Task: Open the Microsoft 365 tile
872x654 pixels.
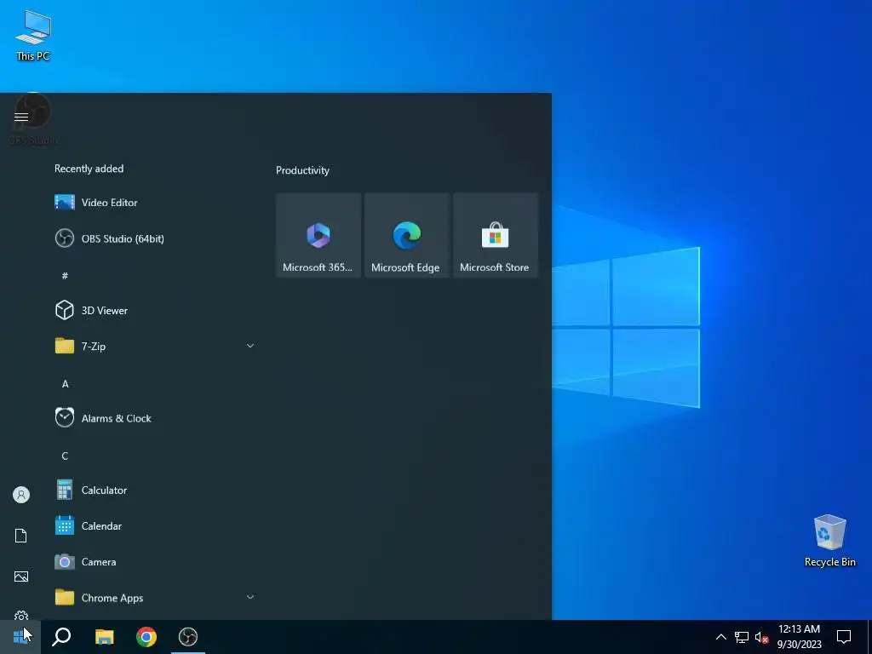Action: click(318, 235)
